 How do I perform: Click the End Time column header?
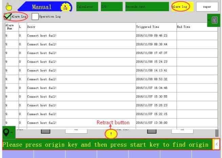pyautogui.click(x=196, y=26)
